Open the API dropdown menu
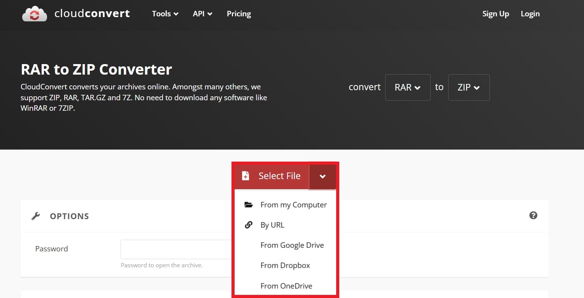The width and height of the screenshot is (584, 298). click(203, 14)
